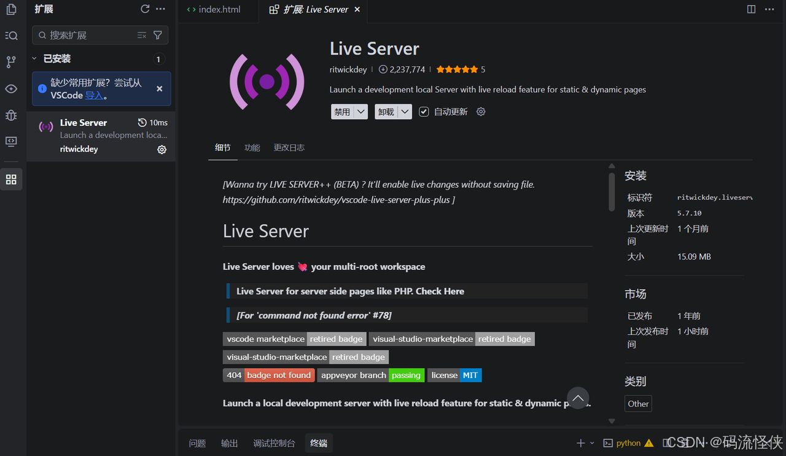786x456 pixels.
Task: Open the extensions filter funnel
Action: coord(158,36)
